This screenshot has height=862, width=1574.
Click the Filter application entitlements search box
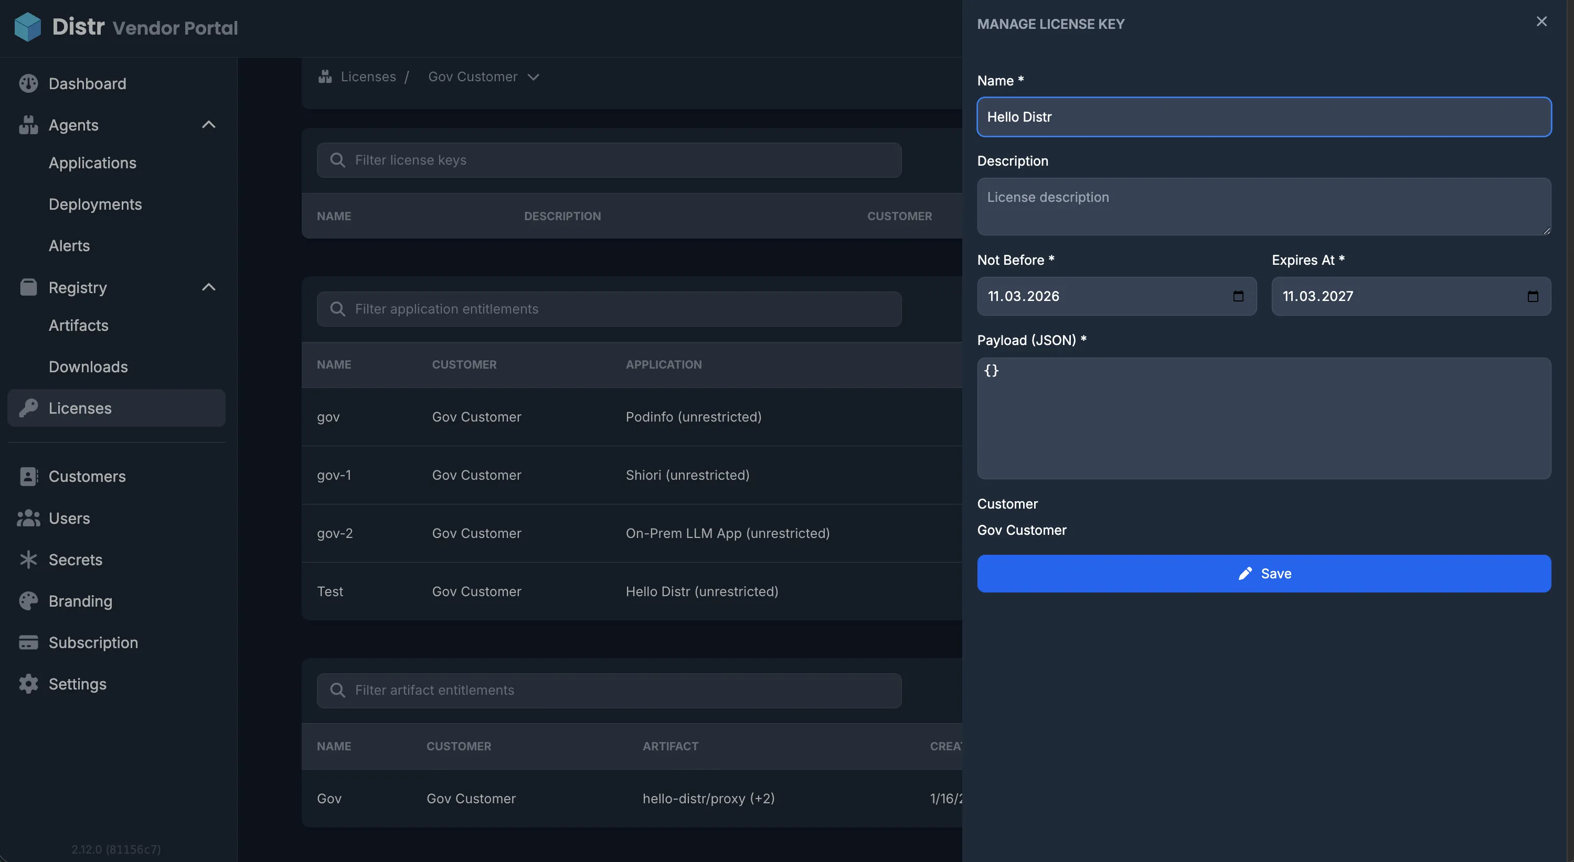609,309
